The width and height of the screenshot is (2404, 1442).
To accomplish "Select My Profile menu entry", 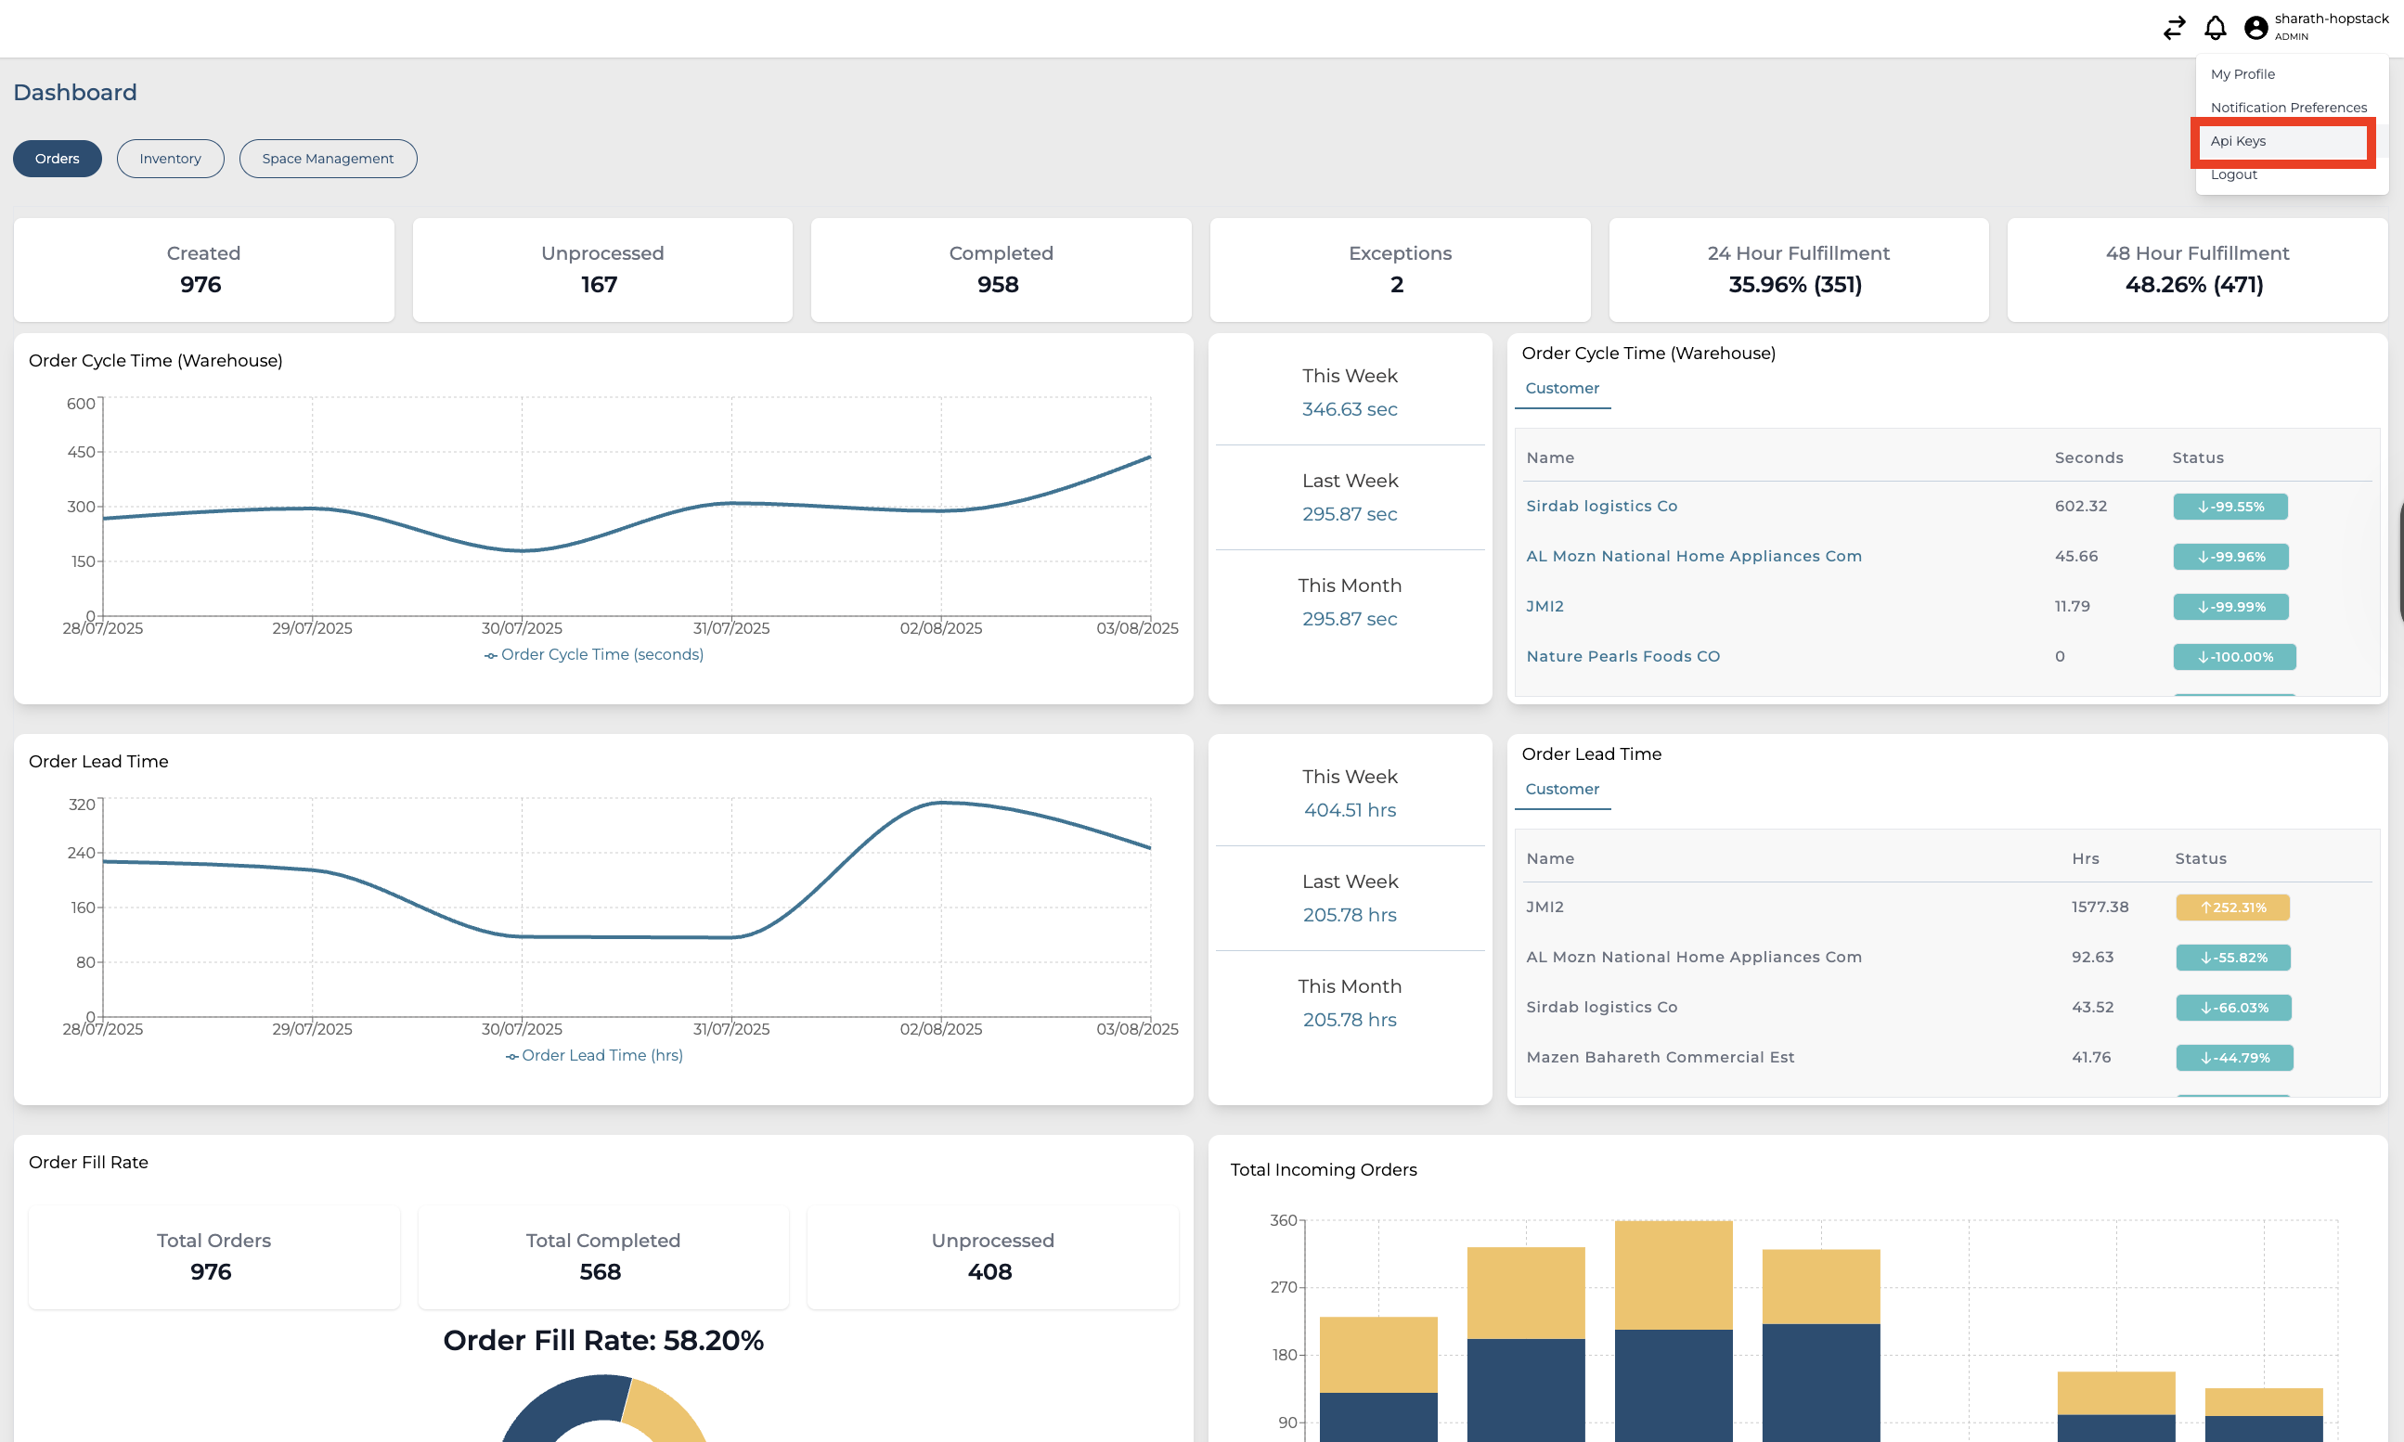I will pos(2242,74).
